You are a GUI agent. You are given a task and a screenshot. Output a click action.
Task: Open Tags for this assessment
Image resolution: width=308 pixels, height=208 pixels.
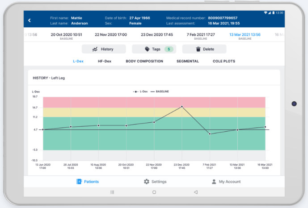(153, 49)
